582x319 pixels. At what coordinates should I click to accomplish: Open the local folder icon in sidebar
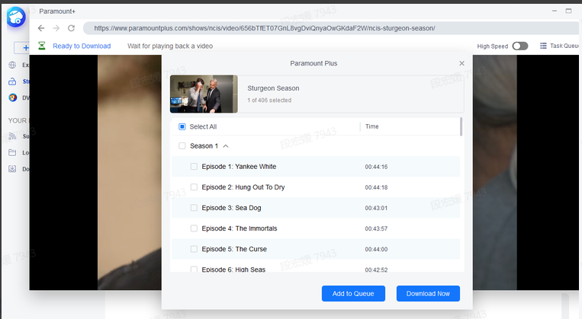pyautogui.click(x=12, y=152)
